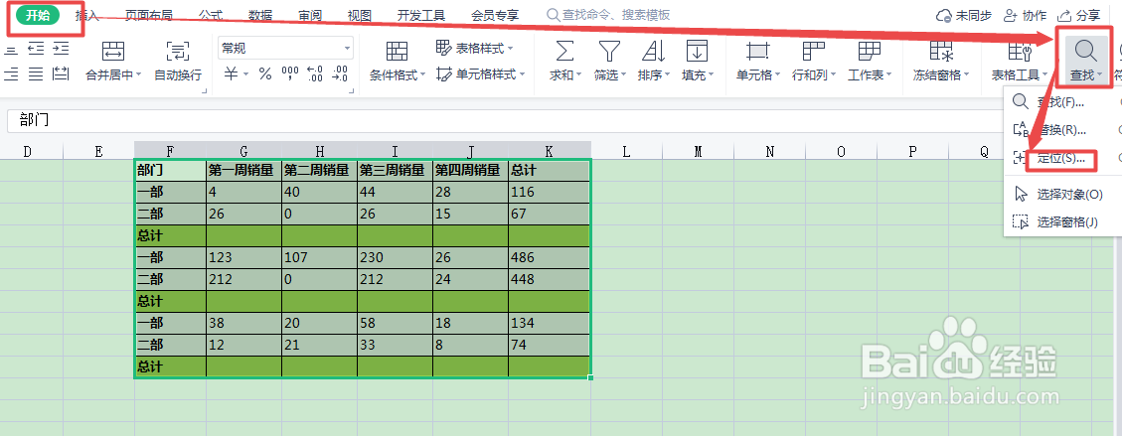Select column header D
The height and width of the screenshot is (436, 1122).
pos(27,151)
